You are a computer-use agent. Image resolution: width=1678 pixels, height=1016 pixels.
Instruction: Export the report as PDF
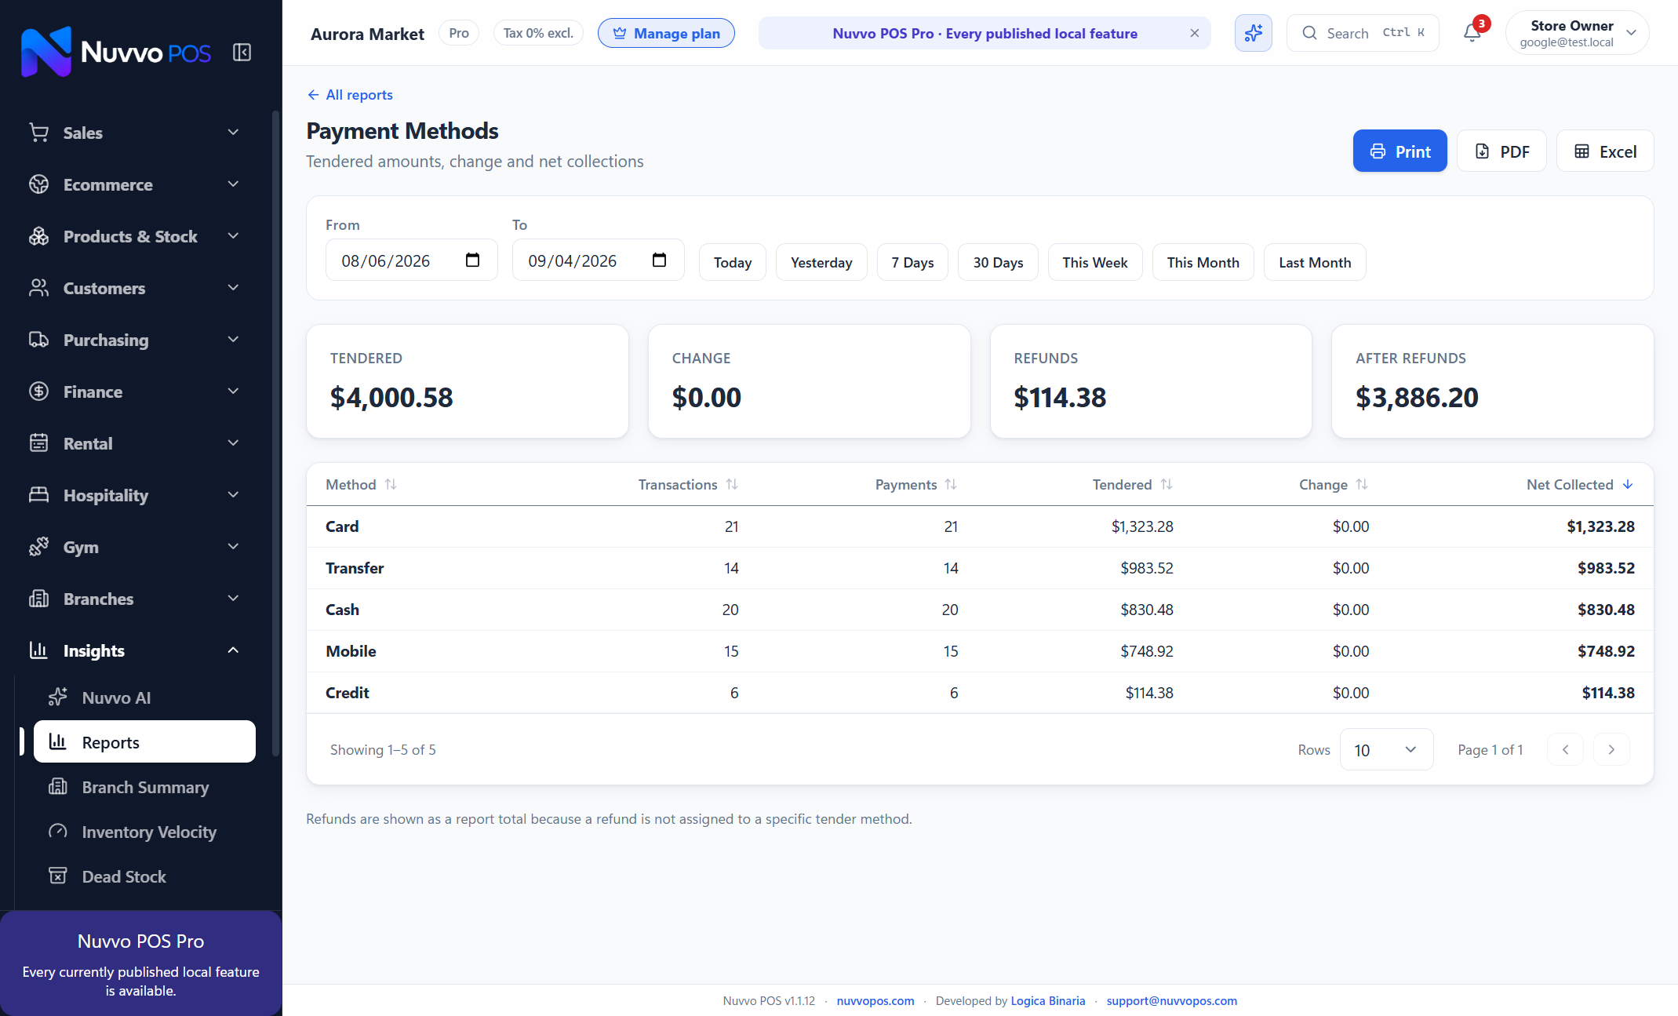point(1501,151)
